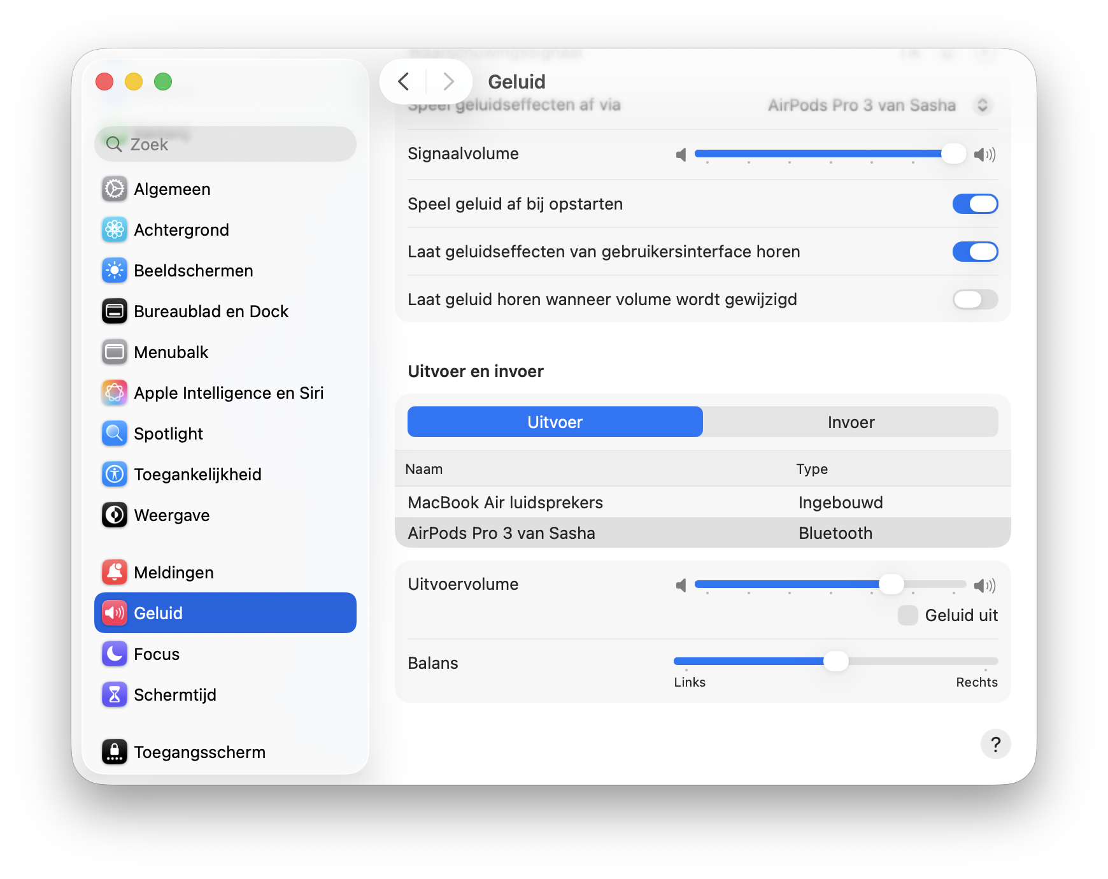Open Beeldschermen via its sun icon
1108x879 pixels.
(x=115, y=271)
